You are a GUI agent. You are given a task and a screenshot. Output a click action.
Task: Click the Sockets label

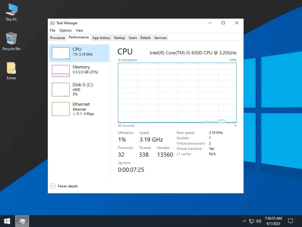(183, 138)
